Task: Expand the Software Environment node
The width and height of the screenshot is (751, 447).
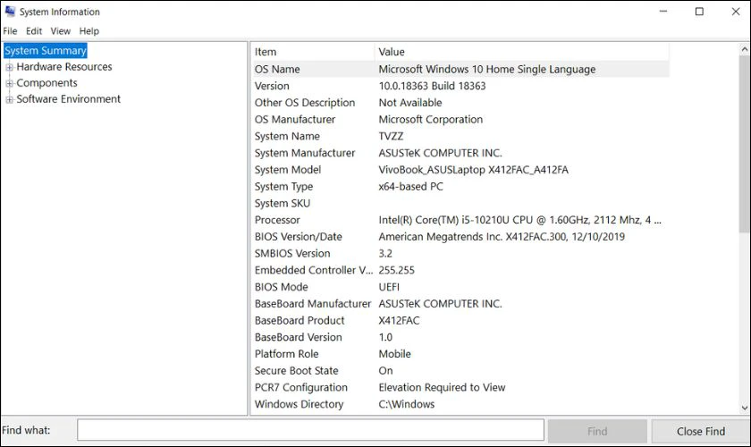Action: pos(9,99)
